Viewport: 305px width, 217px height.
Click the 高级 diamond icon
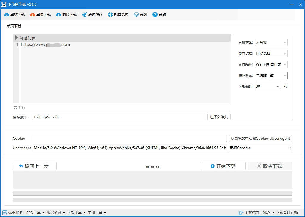pos(136,15)
